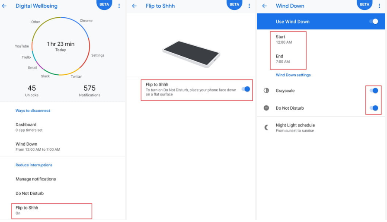The image size is (387, 222).
Task: Open the Wind Down settings link
Action: pos(293,75)
